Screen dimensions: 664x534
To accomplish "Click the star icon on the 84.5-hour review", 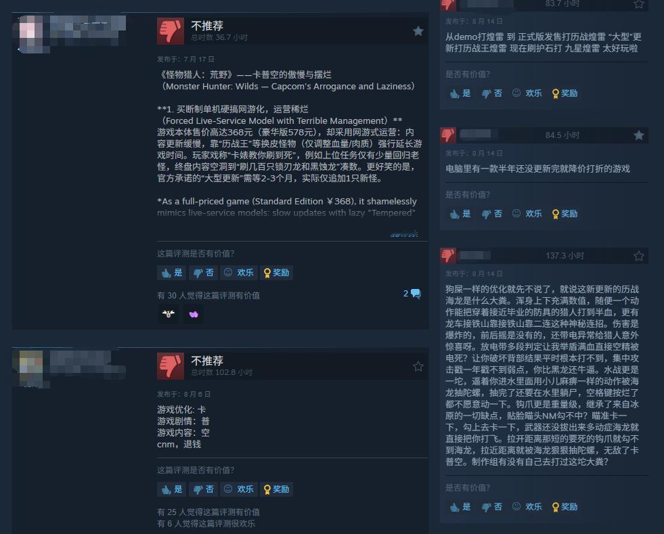I will click(638, 135).
